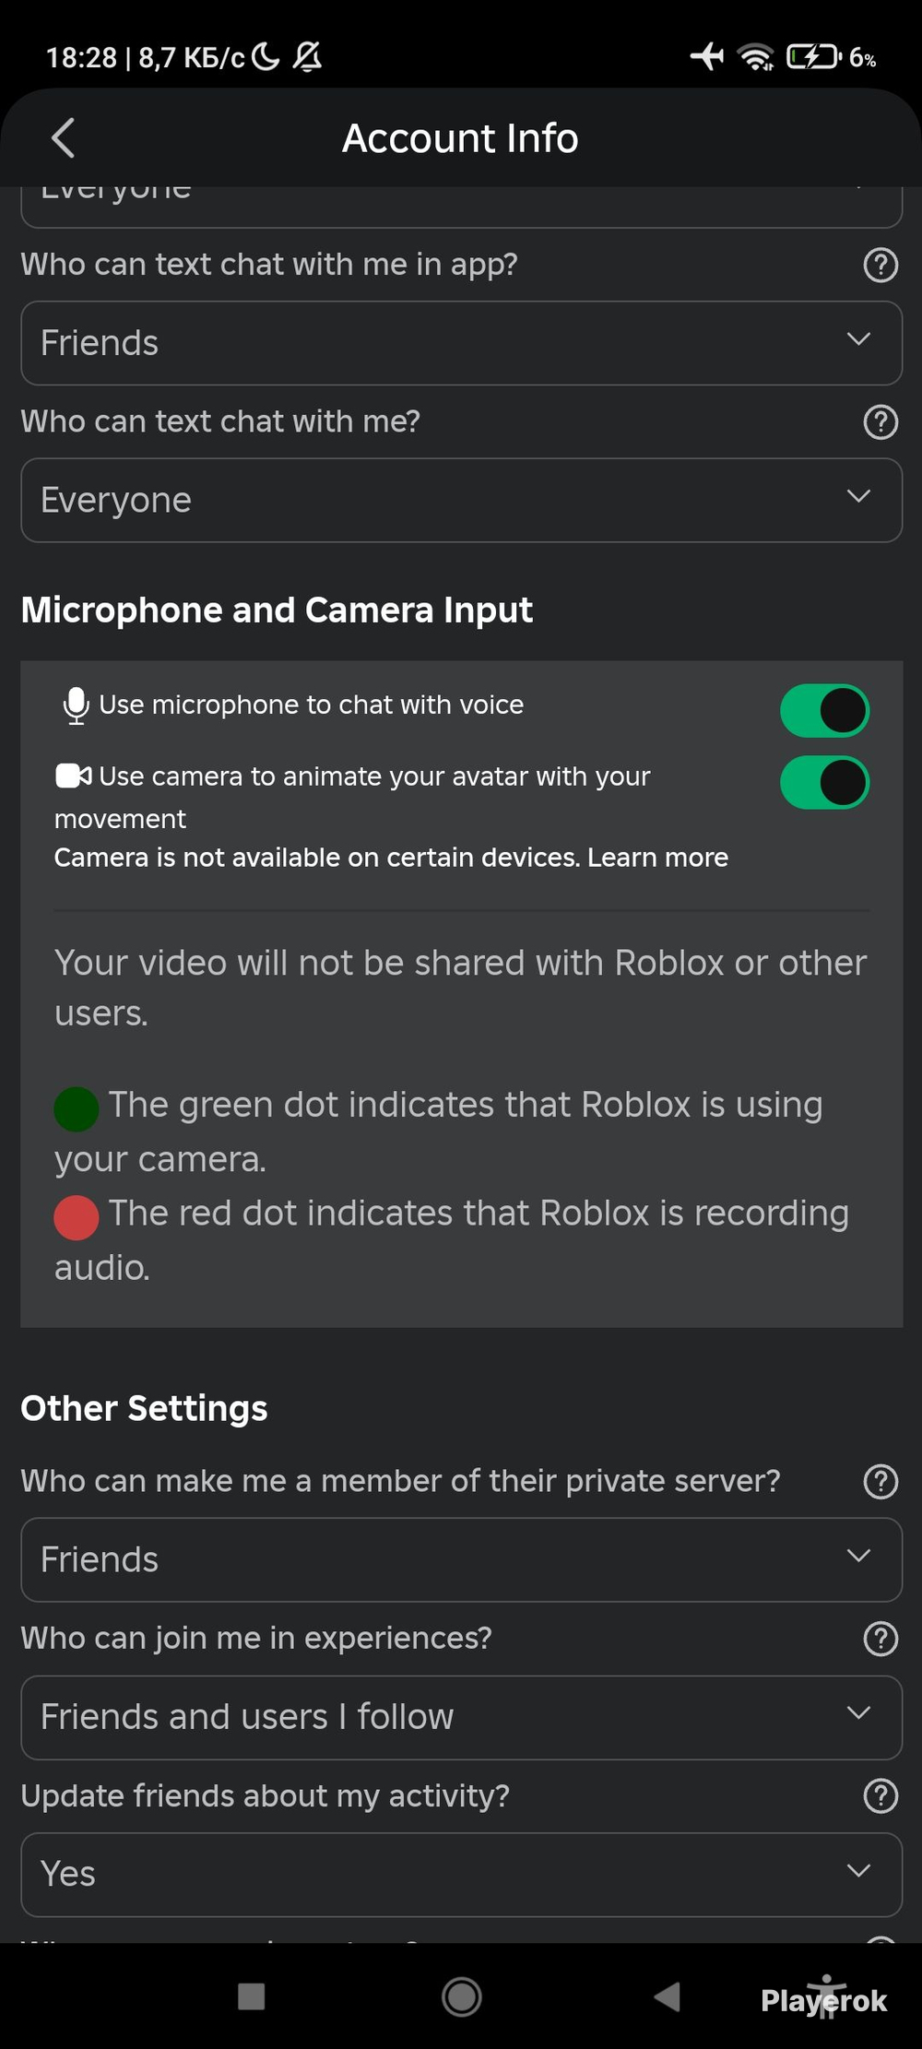The image size is (922, 2049).
Task: Tap the Account Info page title
Action: (460, 138)
